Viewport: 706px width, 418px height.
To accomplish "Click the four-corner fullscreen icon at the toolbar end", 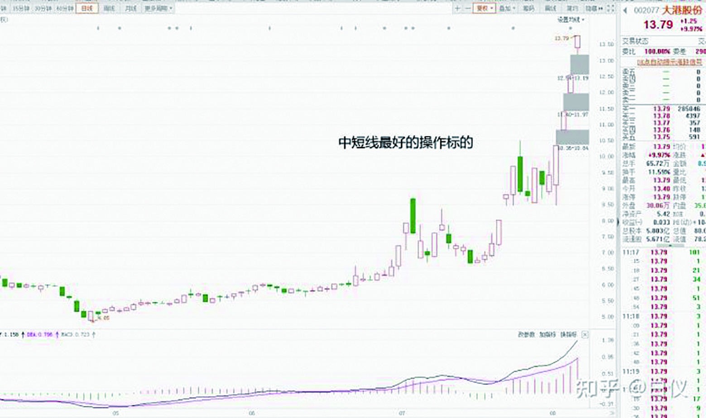I will pos(610,9).
